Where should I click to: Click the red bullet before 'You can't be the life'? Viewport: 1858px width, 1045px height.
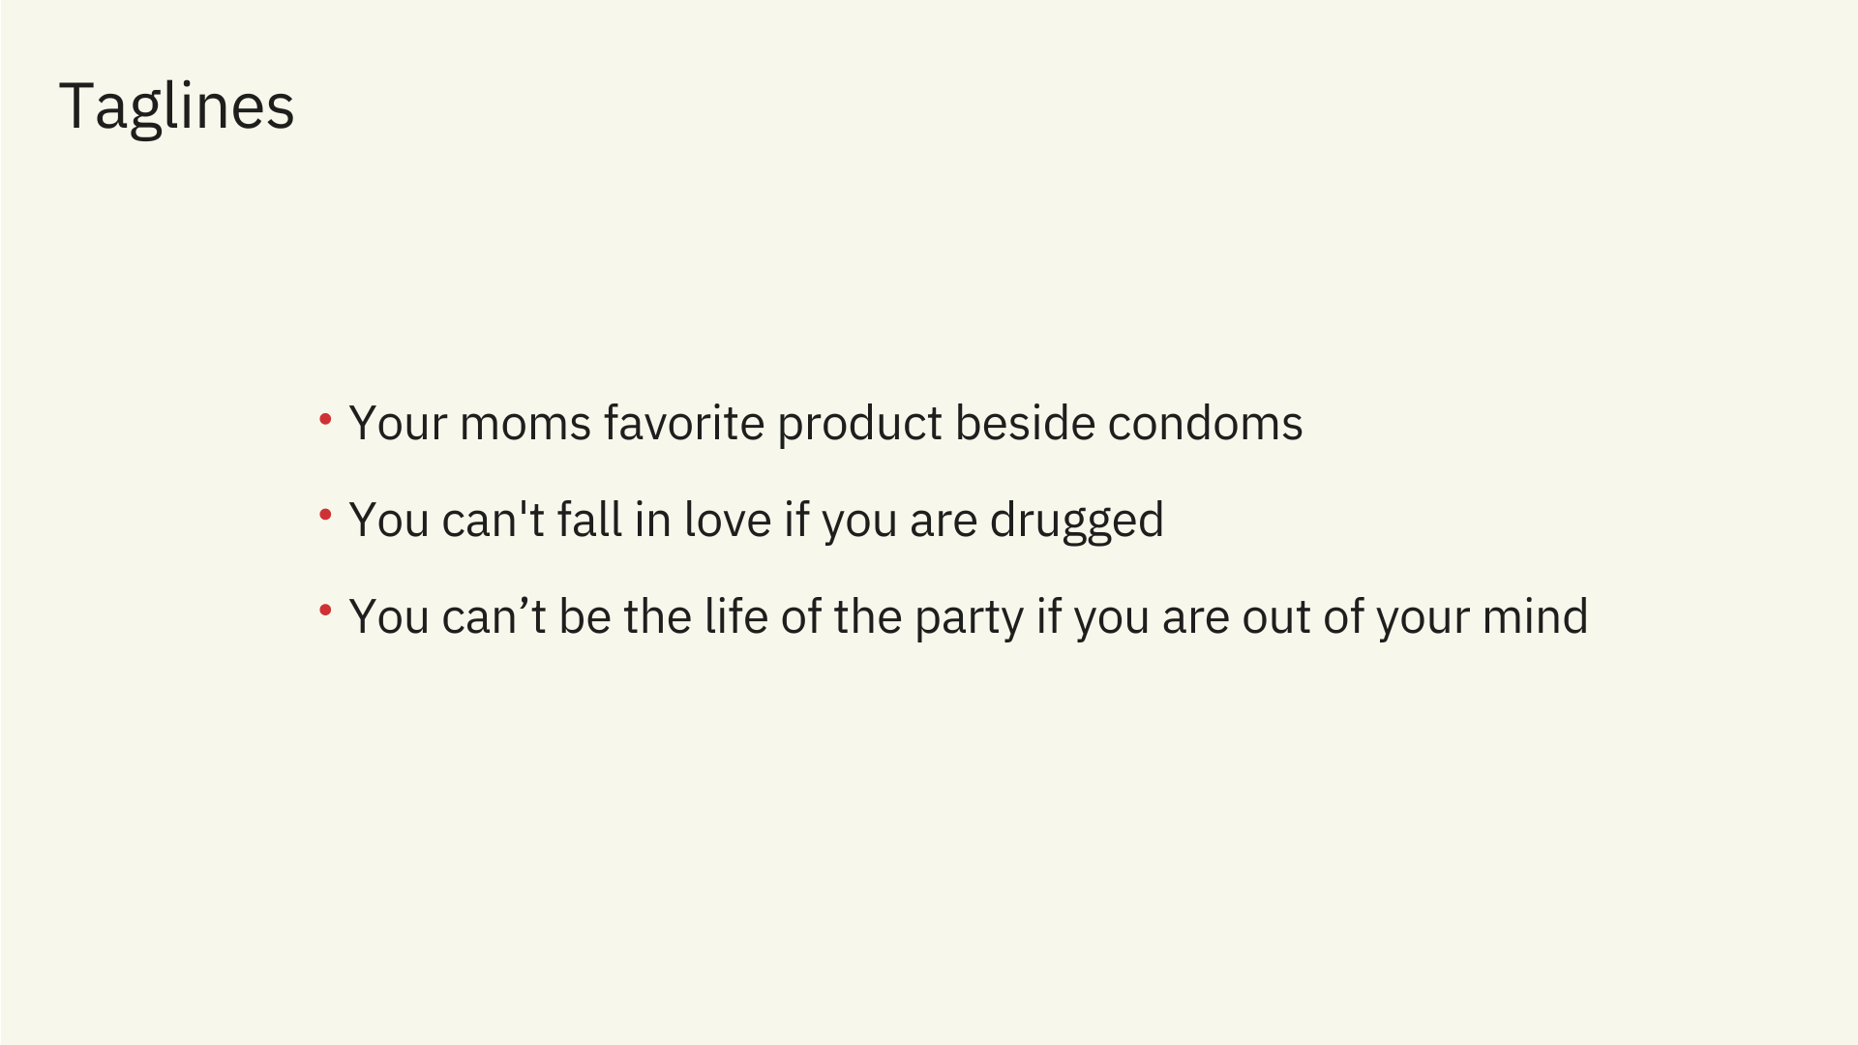[x=326, y=611]
